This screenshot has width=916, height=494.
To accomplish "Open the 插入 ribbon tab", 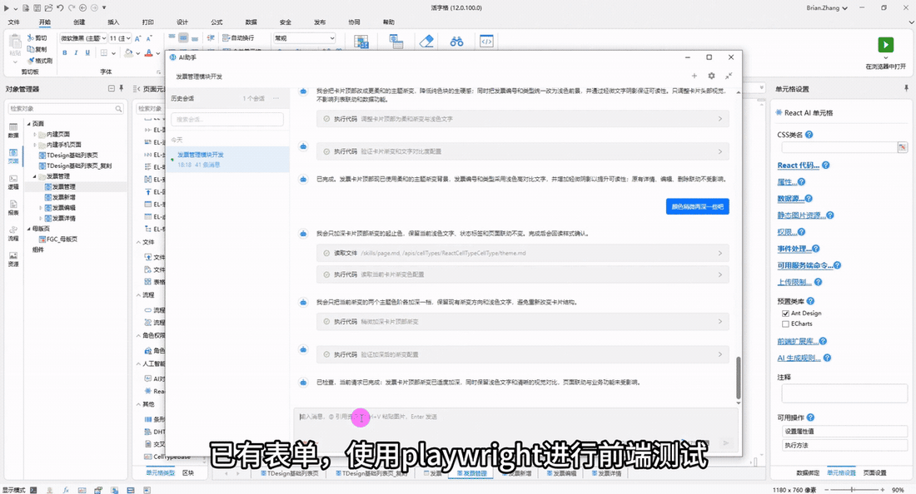I will point(113,22).
